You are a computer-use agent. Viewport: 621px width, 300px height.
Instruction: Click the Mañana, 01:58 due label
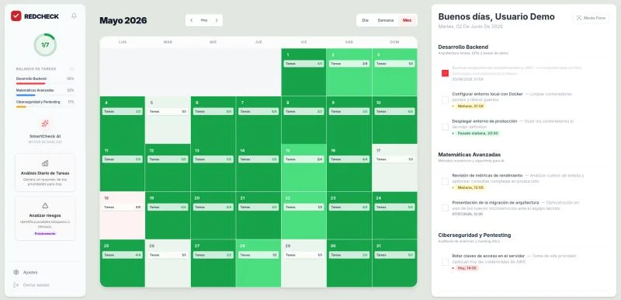point(470,106)
